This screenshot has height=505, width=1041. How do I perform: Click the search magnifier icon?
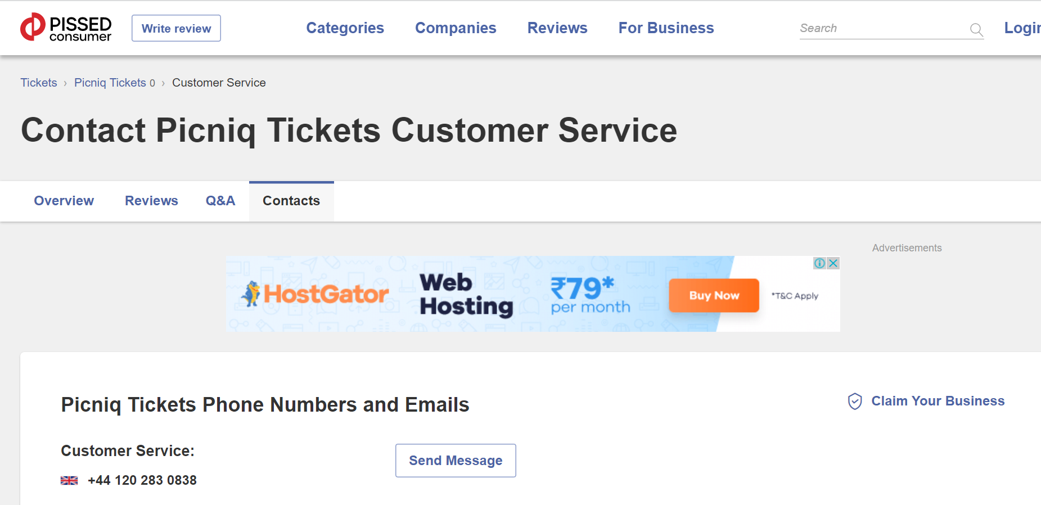(x=976, y=29)
